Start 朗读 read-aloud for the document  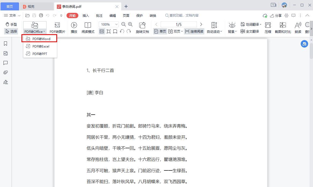pyautogui.click(x=298, y=27)
